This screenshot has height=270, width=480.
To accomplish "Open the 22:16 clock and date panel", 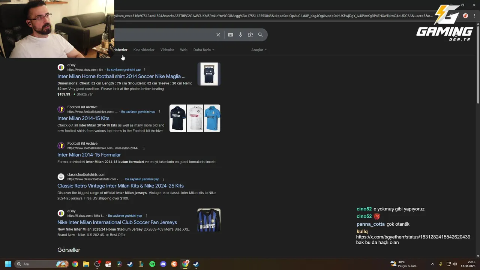I will pyautogui.click(x=468, y=264).
